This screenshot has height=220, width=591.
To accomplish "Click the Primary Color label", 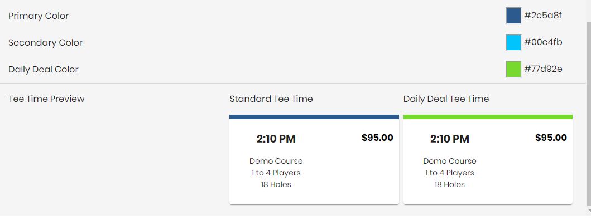I will [x=39, y=16].
